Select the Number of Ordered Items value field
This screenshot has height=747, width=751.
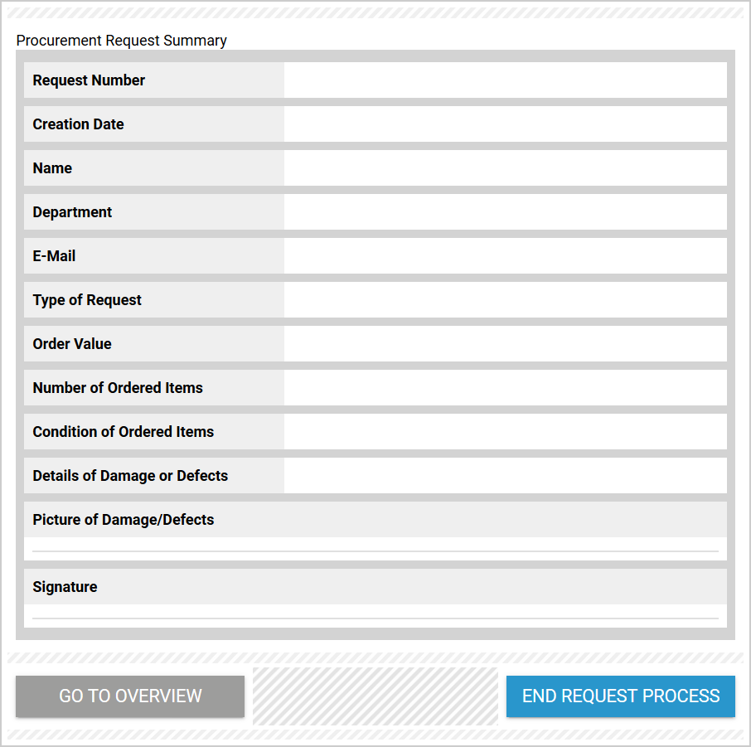[505, 388]
